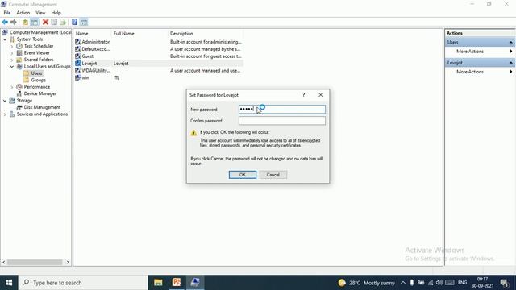
Task: Click Cancel in Set Password dialog
Action: click(x=273, y=175)
